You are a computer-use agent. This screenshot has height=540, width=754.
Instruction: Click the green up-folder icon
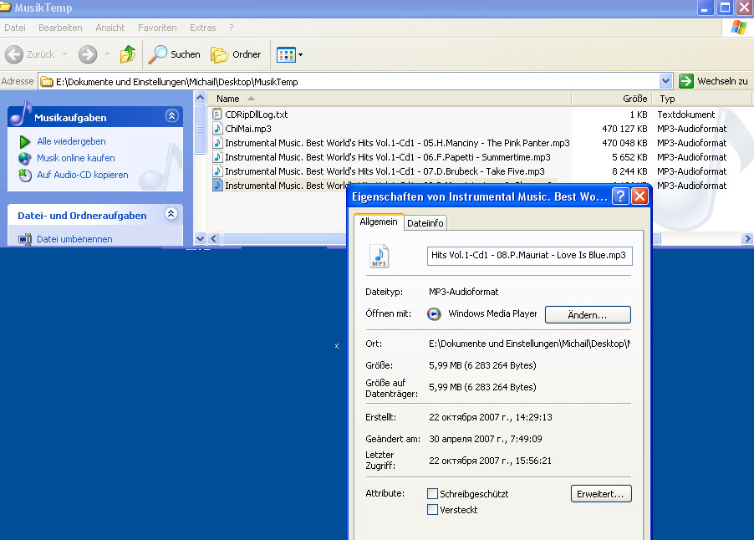click(x=127, y=54)
